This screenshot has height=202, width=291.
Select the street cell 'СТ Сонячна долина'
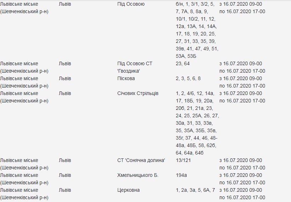click(x=141, y=160)
